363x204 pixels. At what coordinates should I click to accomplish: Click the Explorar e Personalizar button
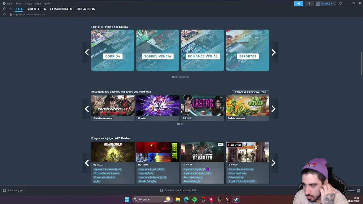(250, 92)
